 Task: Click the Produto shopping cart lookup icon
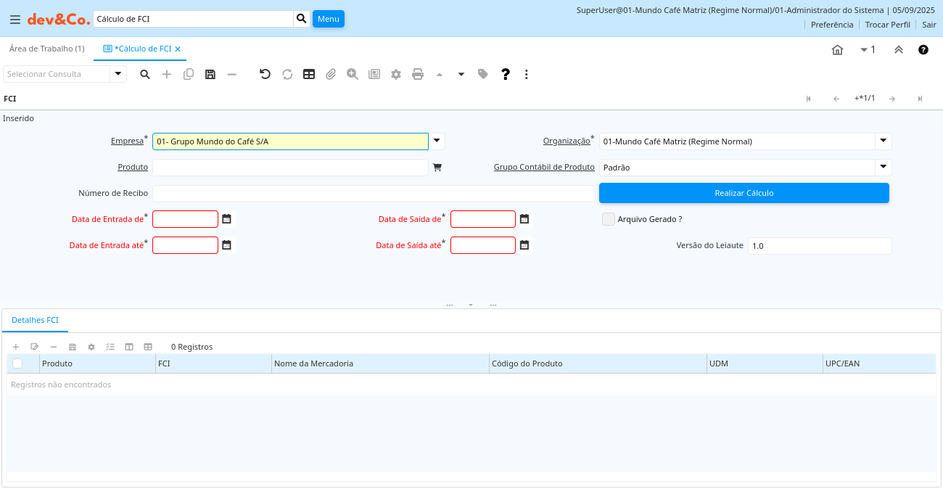tap(437, 168)
